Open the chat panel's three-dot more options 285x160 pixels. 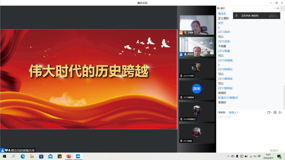point(275,8)
